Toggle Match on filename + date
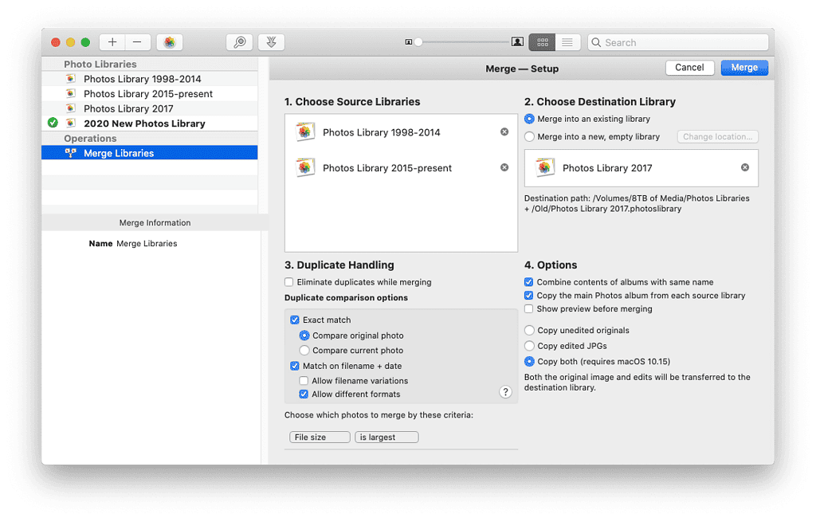 (295, 366)
